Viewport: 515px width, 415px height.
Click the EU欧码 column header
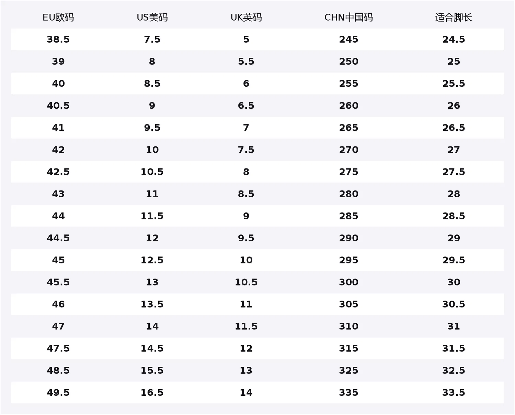click(x=58, y=18)
